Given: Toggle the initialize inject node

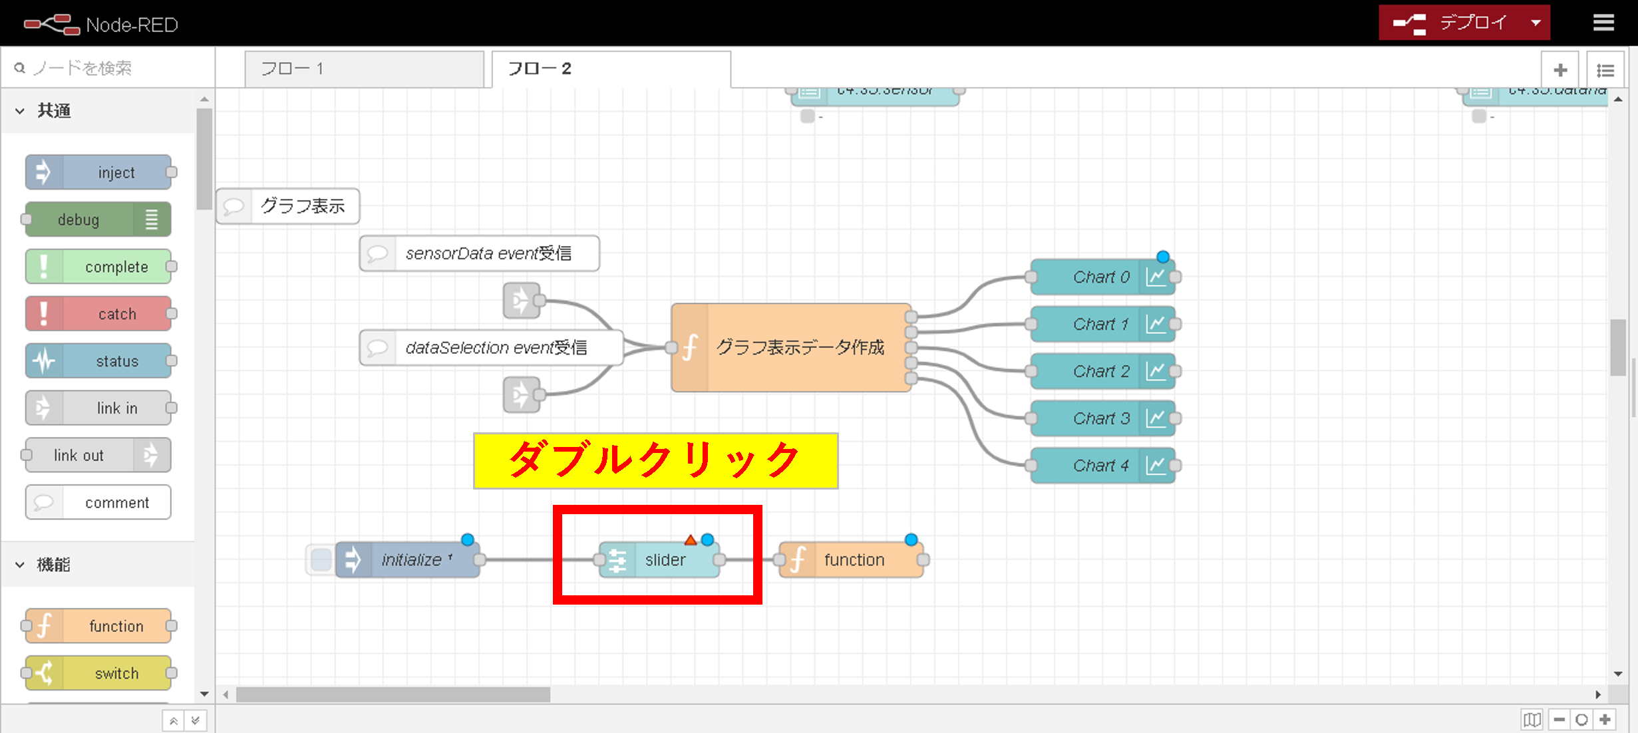Looking at the screenshot, I should pyautogui.click(x=319, y=559).
